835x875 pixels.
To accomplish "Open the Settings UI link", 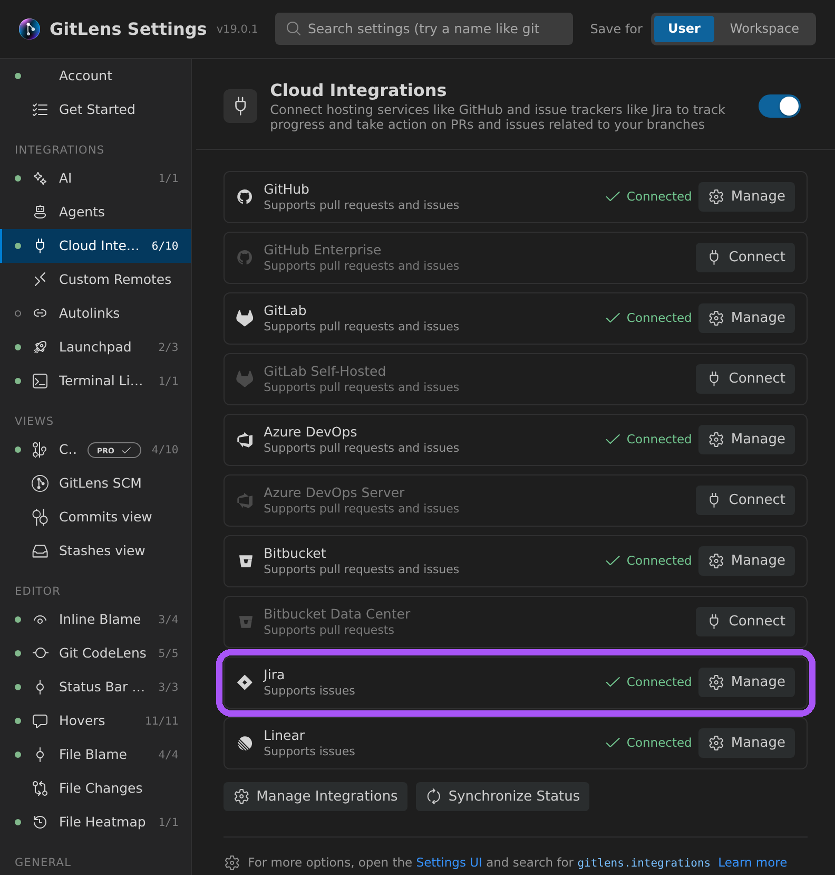I will (x=449, y=862).
